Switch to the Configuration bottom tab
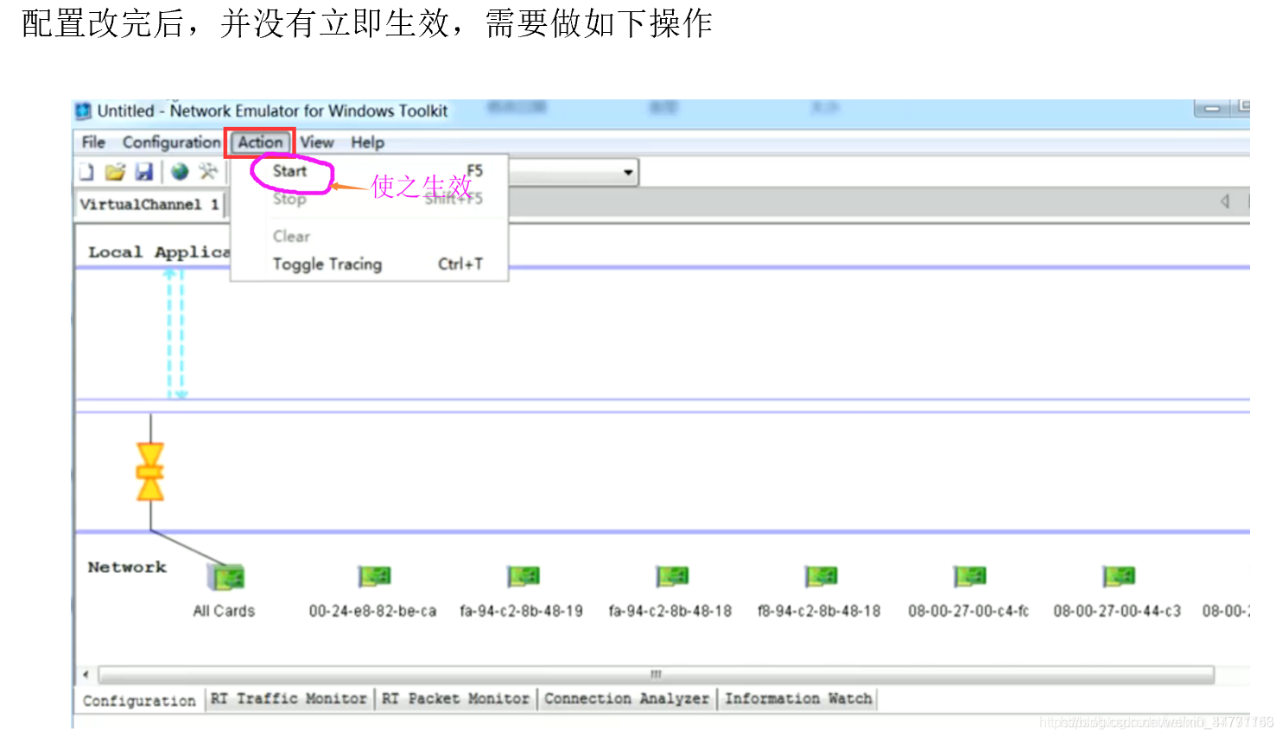This screenshot has height=738, width=1282. [139, 701]
